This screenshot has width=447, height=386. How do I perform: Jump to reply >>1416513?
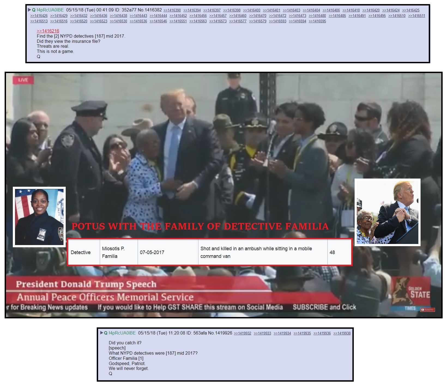tap(39, 21)
